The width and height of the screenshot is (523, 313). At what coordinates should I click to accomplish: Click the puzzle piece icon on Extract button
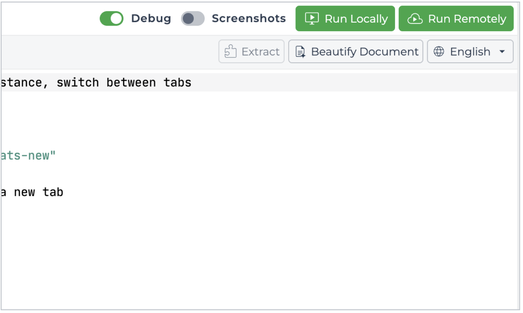coord(231,51)
